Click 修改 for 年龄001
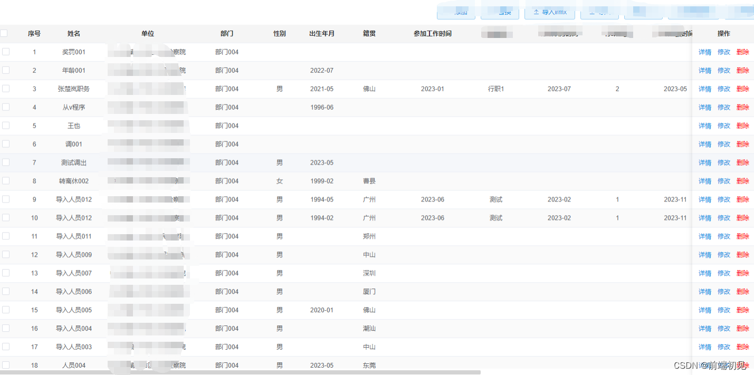 (x=724, y=71)
